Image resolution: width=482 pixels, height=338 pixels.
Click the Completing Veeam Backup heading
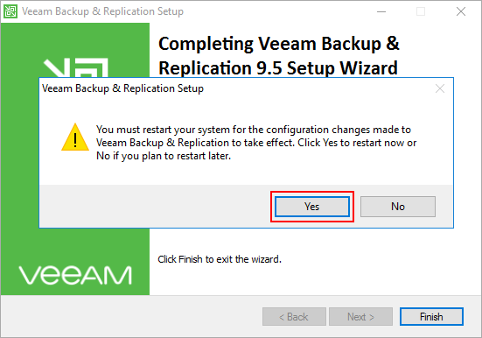tap(278, 56)
